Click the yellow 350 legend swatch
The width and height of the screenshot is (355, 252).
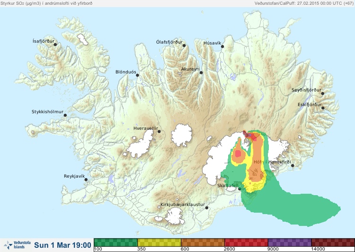[x=159, y=243]
